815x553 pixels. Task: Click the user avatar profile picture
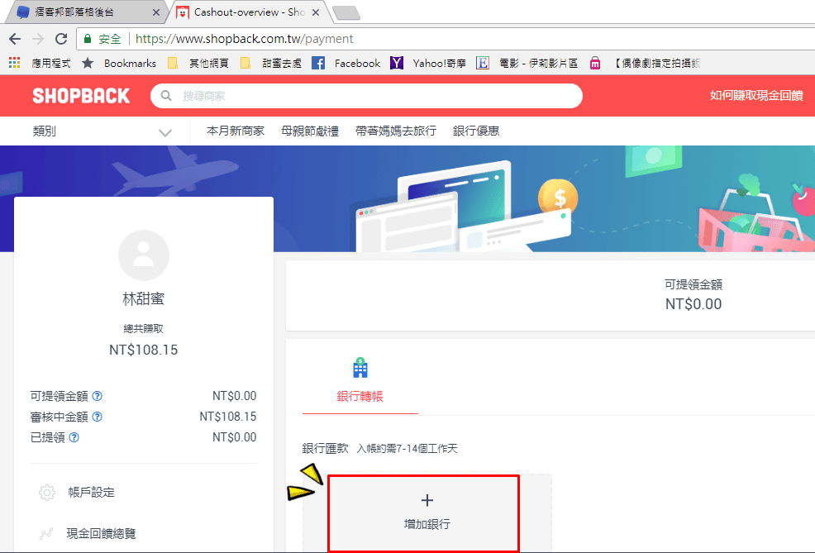(x=144, y=255)
